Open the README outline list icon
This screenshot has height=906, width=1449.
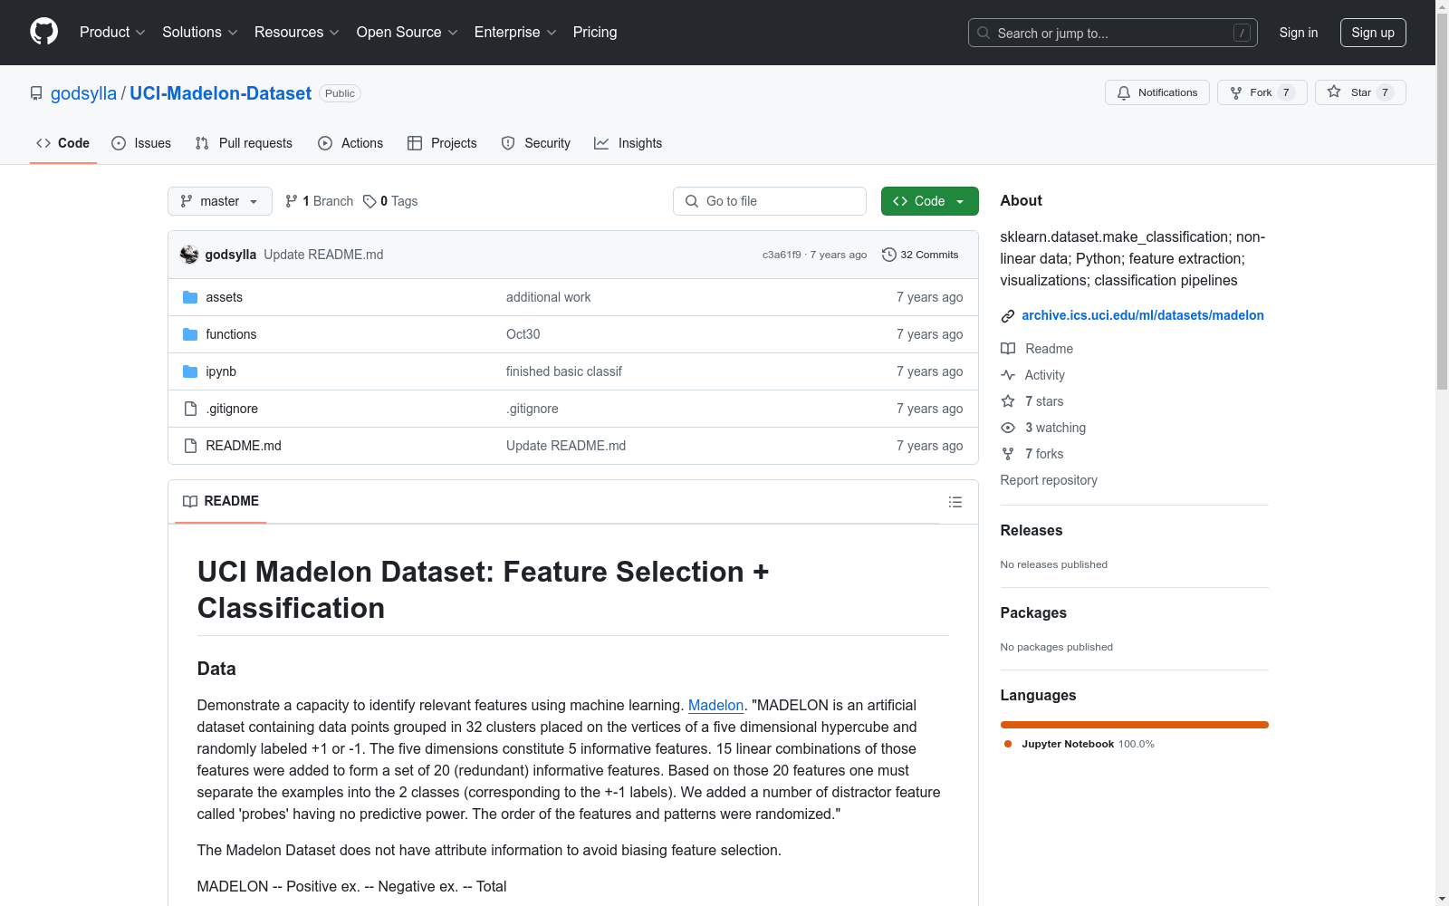(955, 502)
